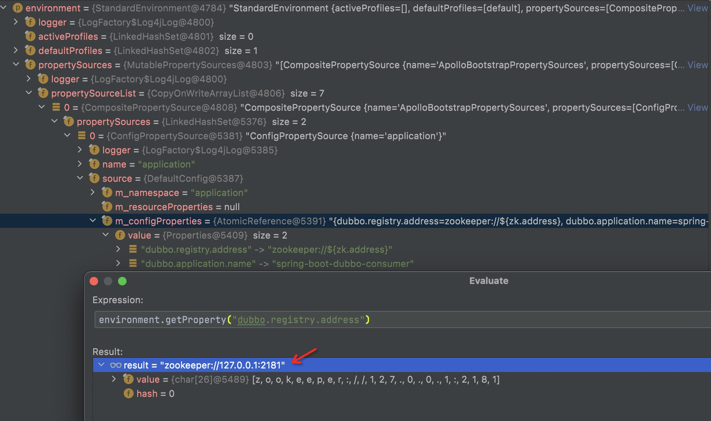Click the field icon next to m_configProperties
Image resolution: width=711 pixels, height=421 pixels.
[x=106, y=221]
